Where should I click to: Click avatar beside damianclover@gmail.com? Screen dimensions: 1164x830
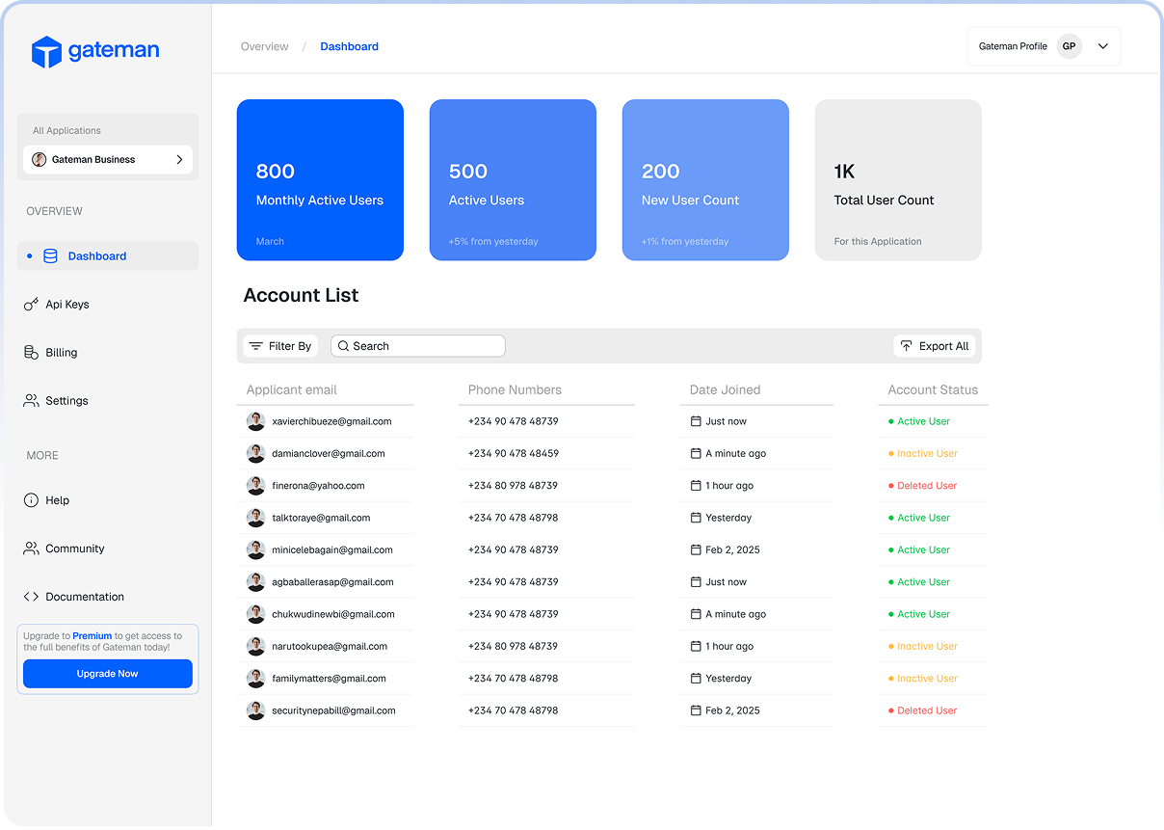pyautogui.click(x=255, y=454)
